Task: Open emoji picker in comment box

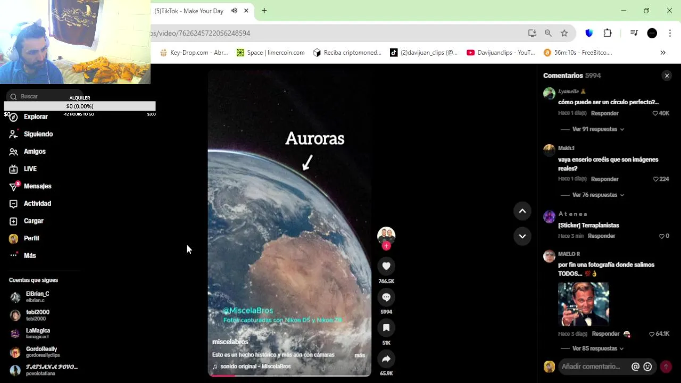Action: [x=647, y=367]
